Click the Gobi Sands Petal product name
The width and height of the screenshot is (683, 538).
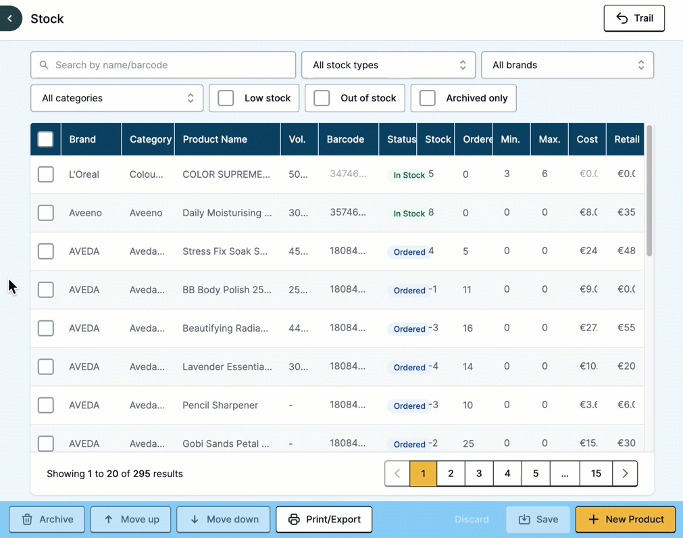[x=226, y=443]
